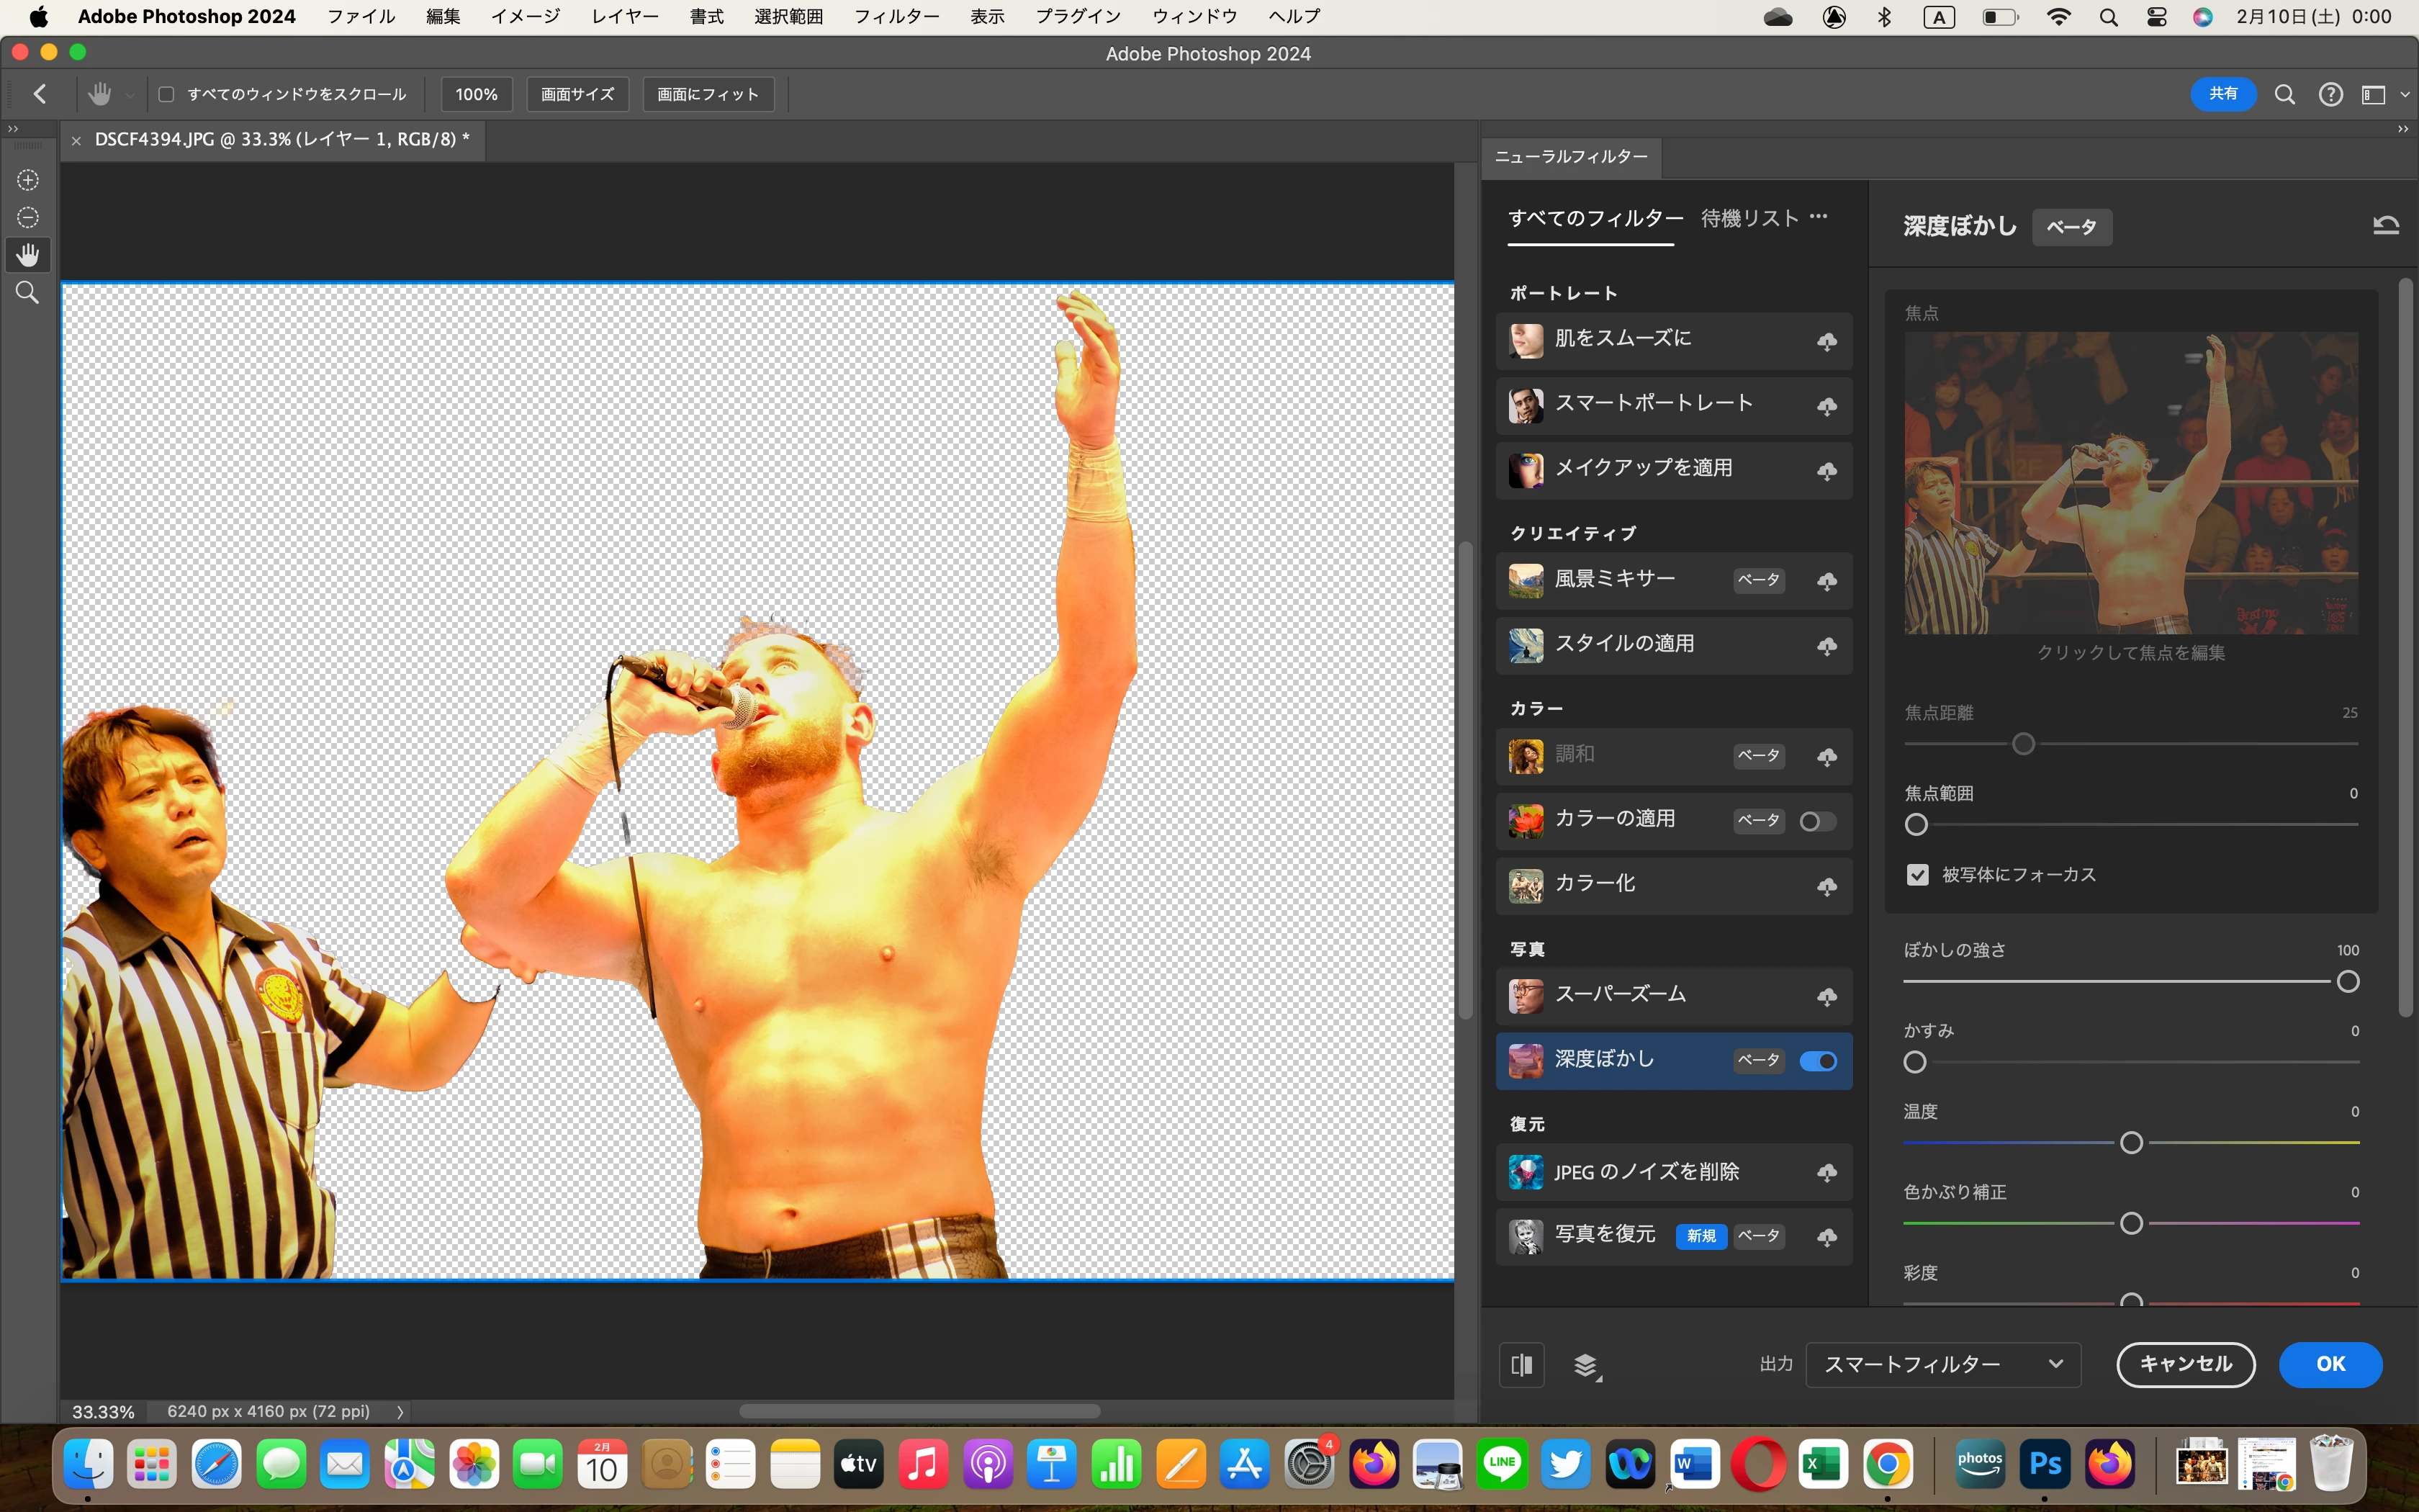Screen dimensions: 2419x1512
Task: Switch to the 待機リスト tab
Action: coord(1749,218)
